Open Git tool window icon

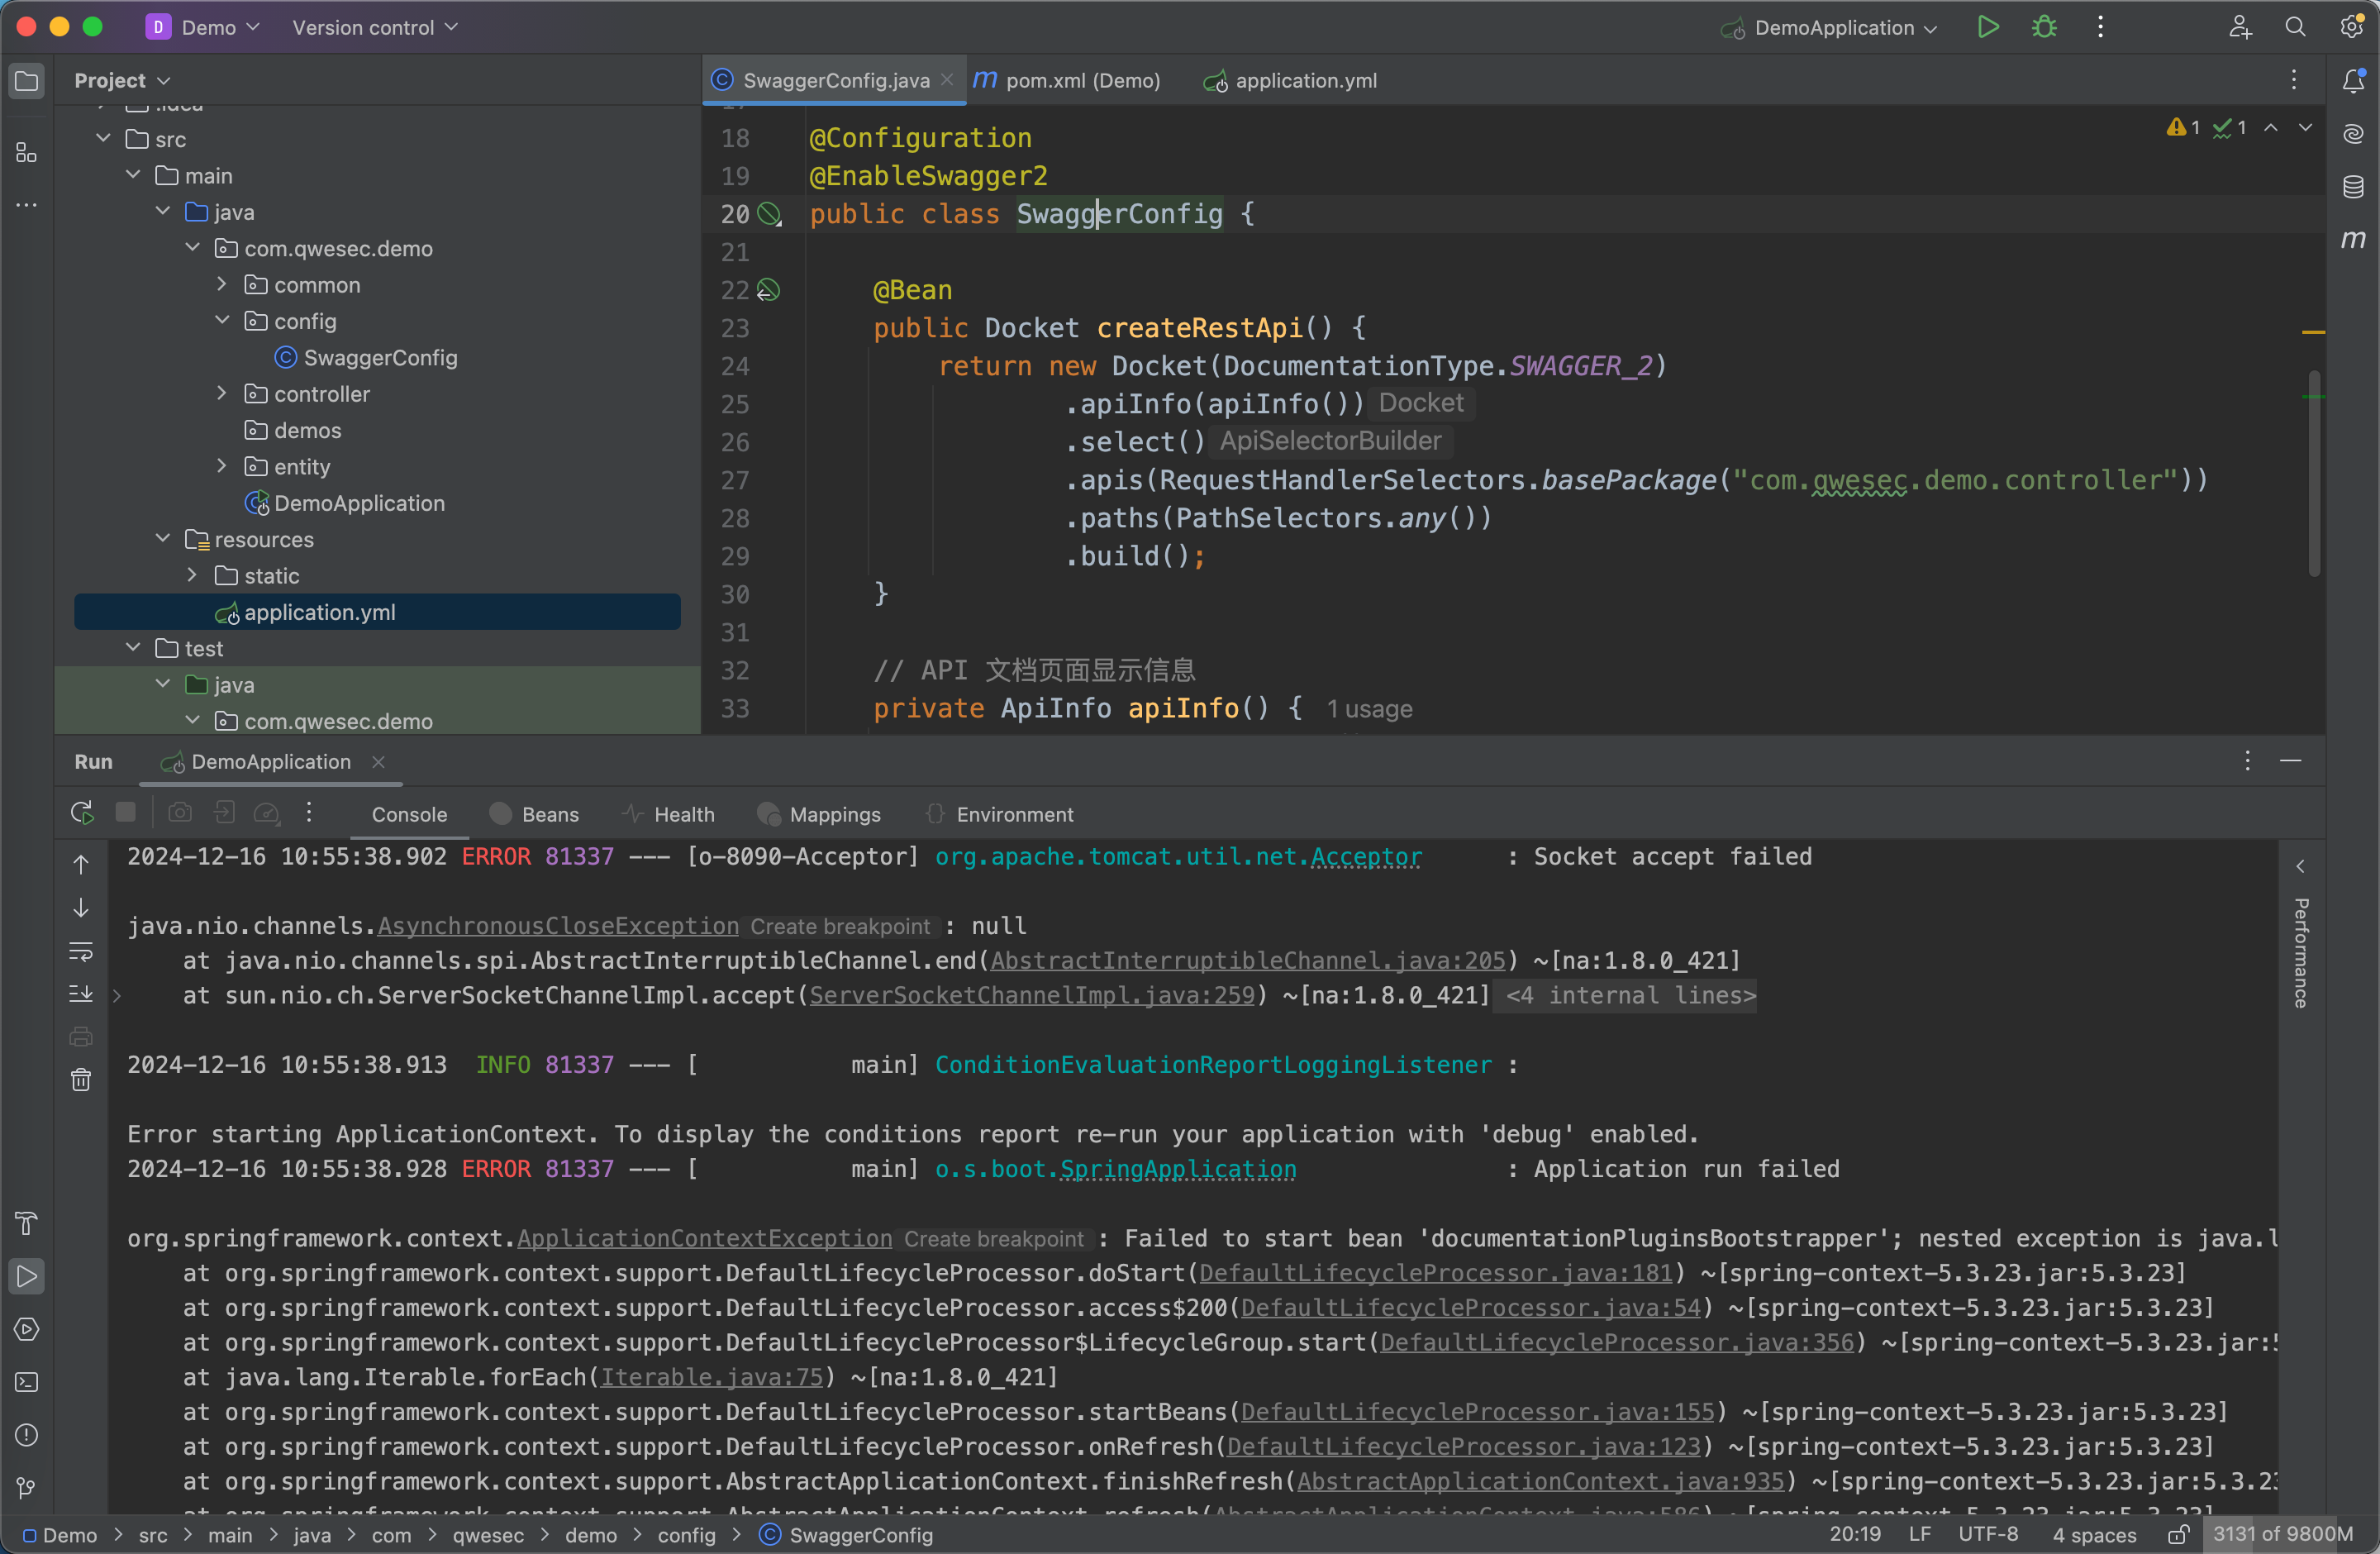coord(27,1488)
